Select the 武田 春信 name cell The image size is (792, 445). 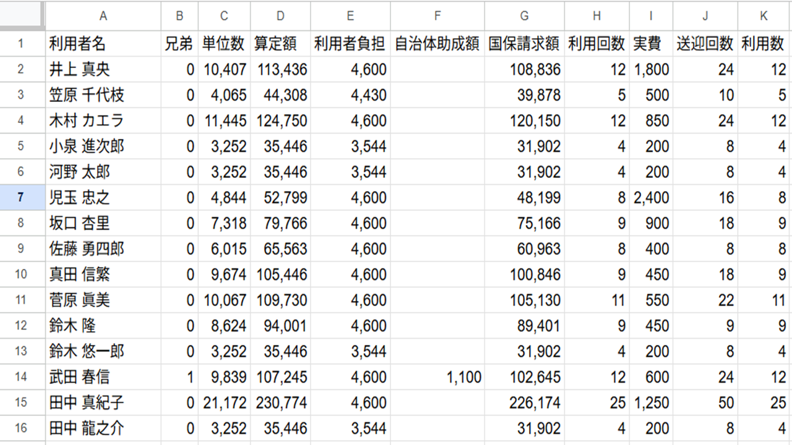click(103, 377)
